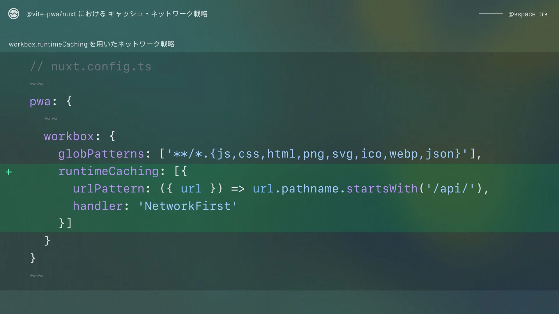Click the handler key
559x314 pixels.
[98, 206]
